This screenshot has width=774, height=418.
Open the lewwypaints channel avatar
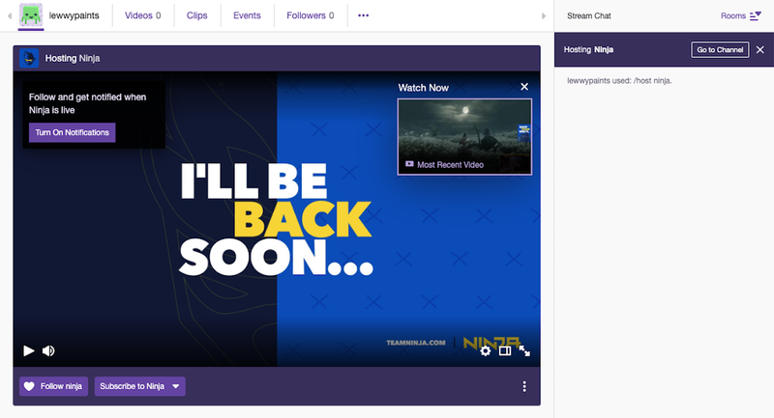[31, 15]
